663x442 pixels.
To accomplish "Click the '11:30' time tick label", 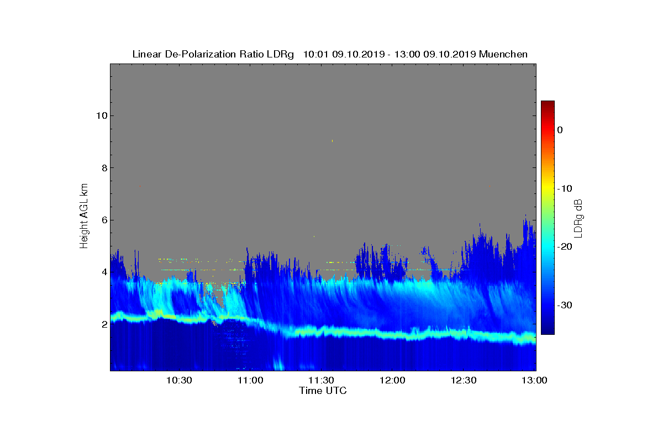I will point(321,380).
